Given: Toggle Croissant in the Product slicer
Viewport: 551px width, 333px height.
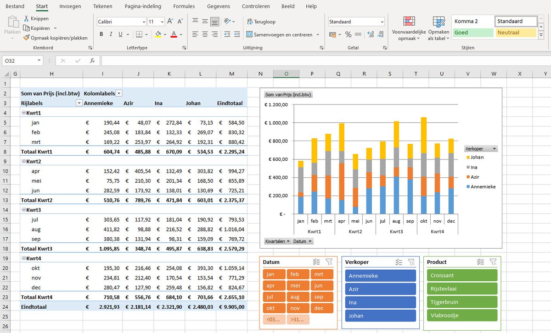Looking at the screenshot, I should (x=462, y=275).
